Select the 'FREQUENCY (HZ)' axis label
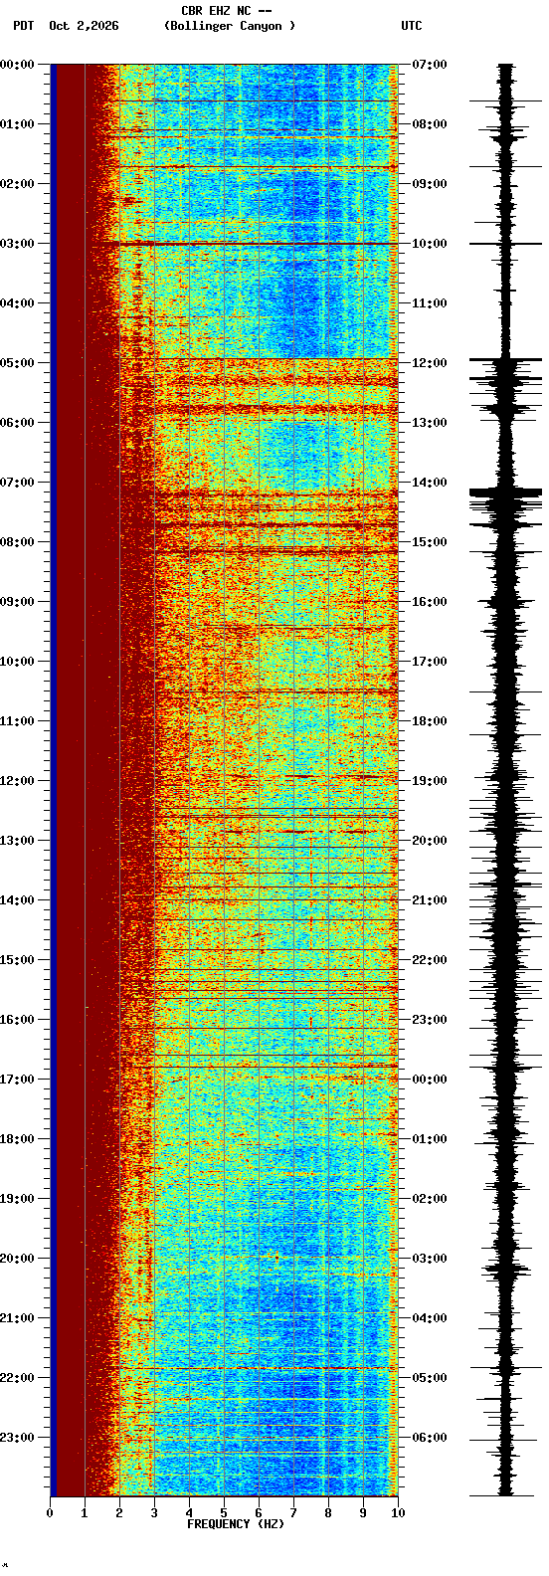The width and height of the screenshot is (549, 1576). 236,1523
